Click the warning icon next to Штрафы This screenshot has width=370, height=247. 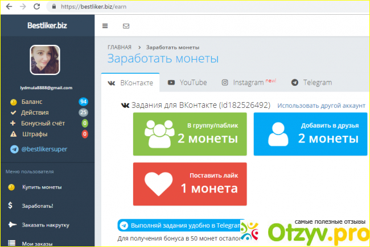[x=13, y=134]
